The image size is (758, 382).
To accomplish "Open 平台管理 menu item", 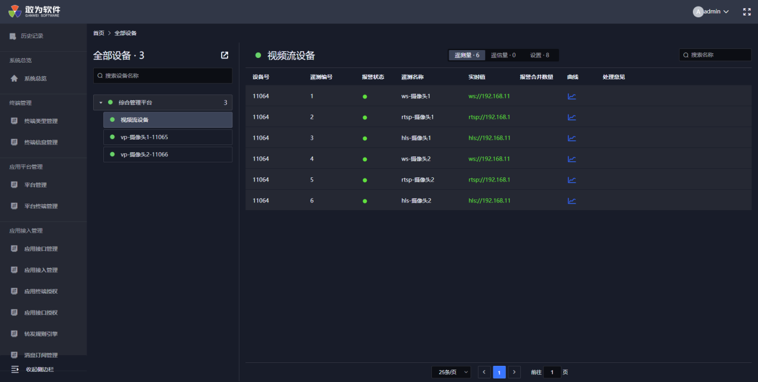I will (35, 185).
